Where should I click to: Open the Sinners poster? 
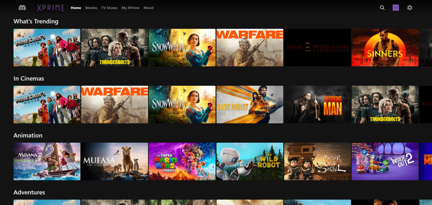tap(385, 48)
